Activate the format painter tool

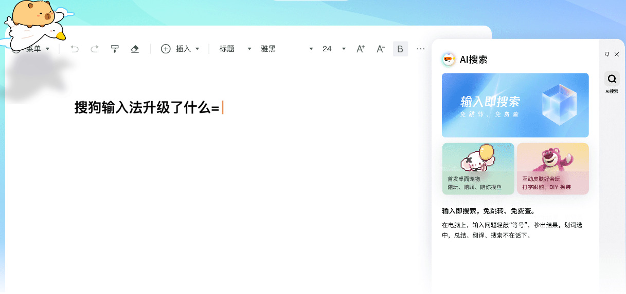coord(115,49)
